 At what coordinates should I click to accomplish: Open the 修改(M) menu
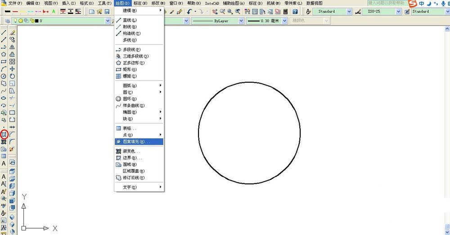158,3
